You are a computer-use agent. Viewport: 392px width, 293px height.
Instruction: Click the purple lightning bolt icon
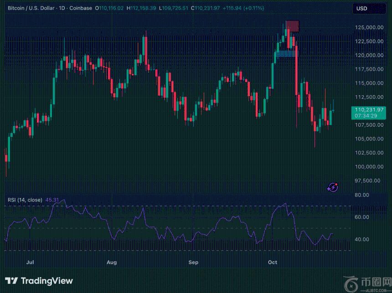point(333,187)
